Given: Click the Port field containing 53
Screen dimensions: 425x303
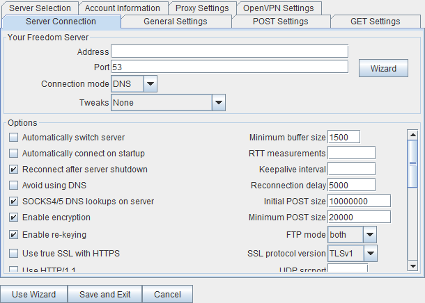Looking at the screenshot, I should [x=230, y=67].
